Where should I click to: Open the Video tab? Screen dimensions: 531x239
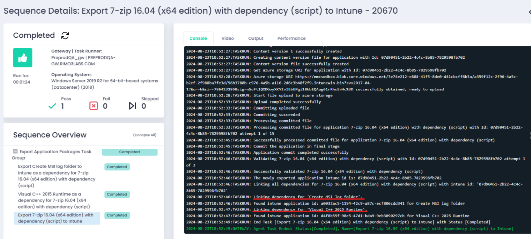(228, 38)
